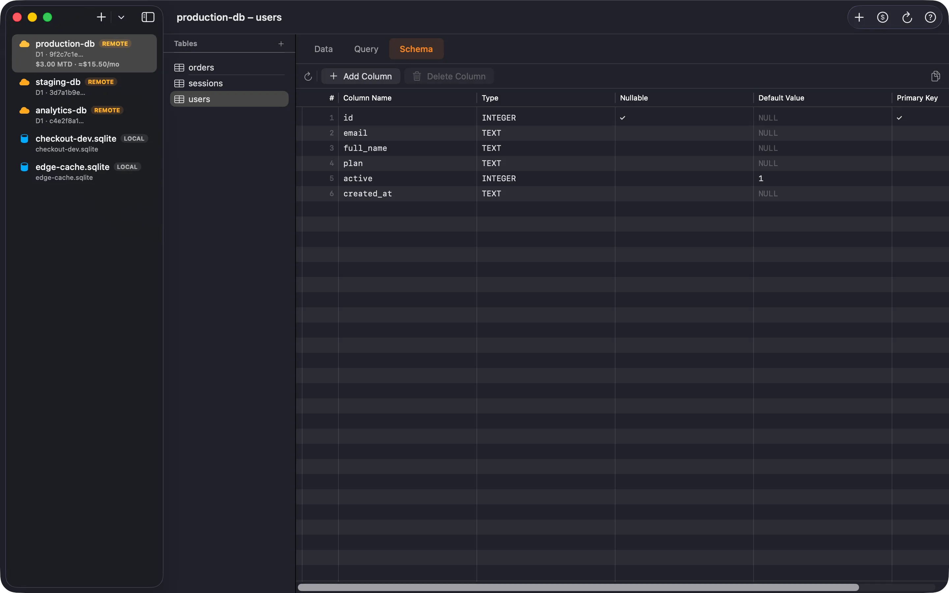Click the INTEGER type cell for id
This screenshot has height=593, width=949.
(x=546, y=118)
